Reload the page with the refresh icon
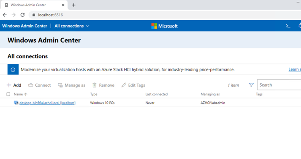This screenshot has width=301, height=159. (x=22, y=15)
